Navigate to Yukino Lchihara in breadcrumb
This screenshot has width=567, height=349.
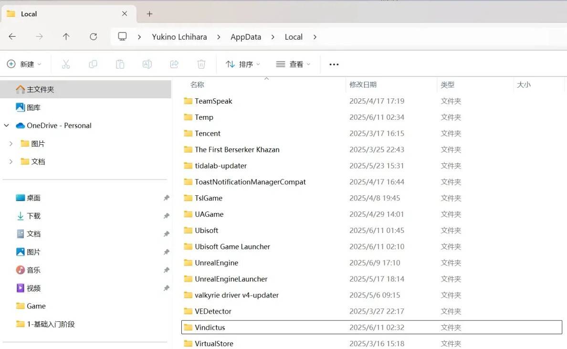point(179,37)
